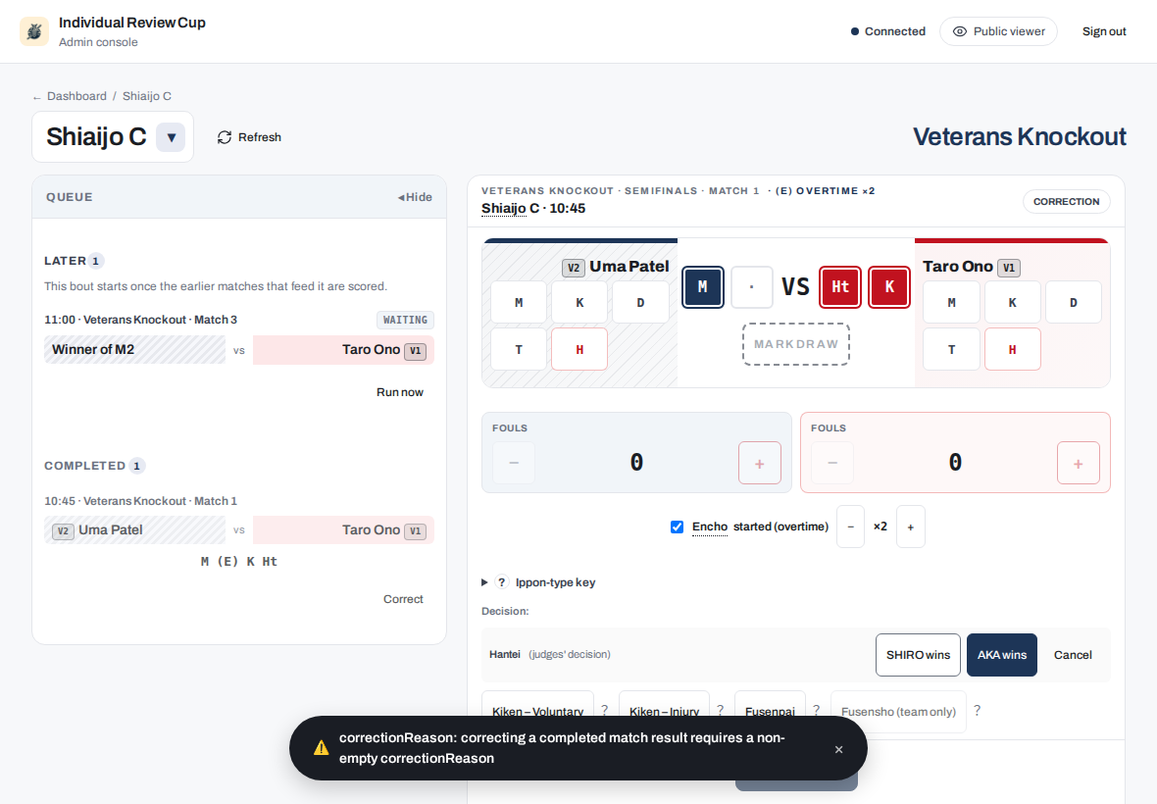Viewport: 1157px width, 804px height.
Task: Open help for Fusensho
Action: [x=977, y=710]
